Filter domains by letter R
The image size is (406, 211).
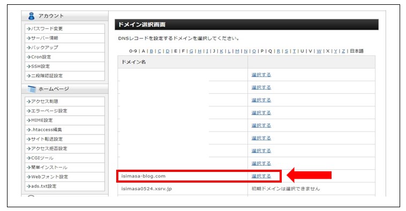[279, 51]
